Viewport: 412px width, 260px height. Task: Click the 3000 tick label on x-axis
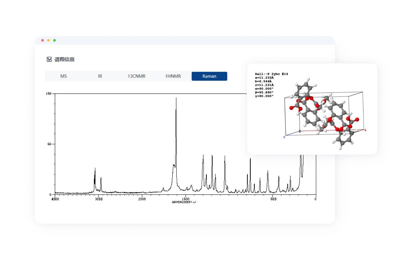[99, 199]
